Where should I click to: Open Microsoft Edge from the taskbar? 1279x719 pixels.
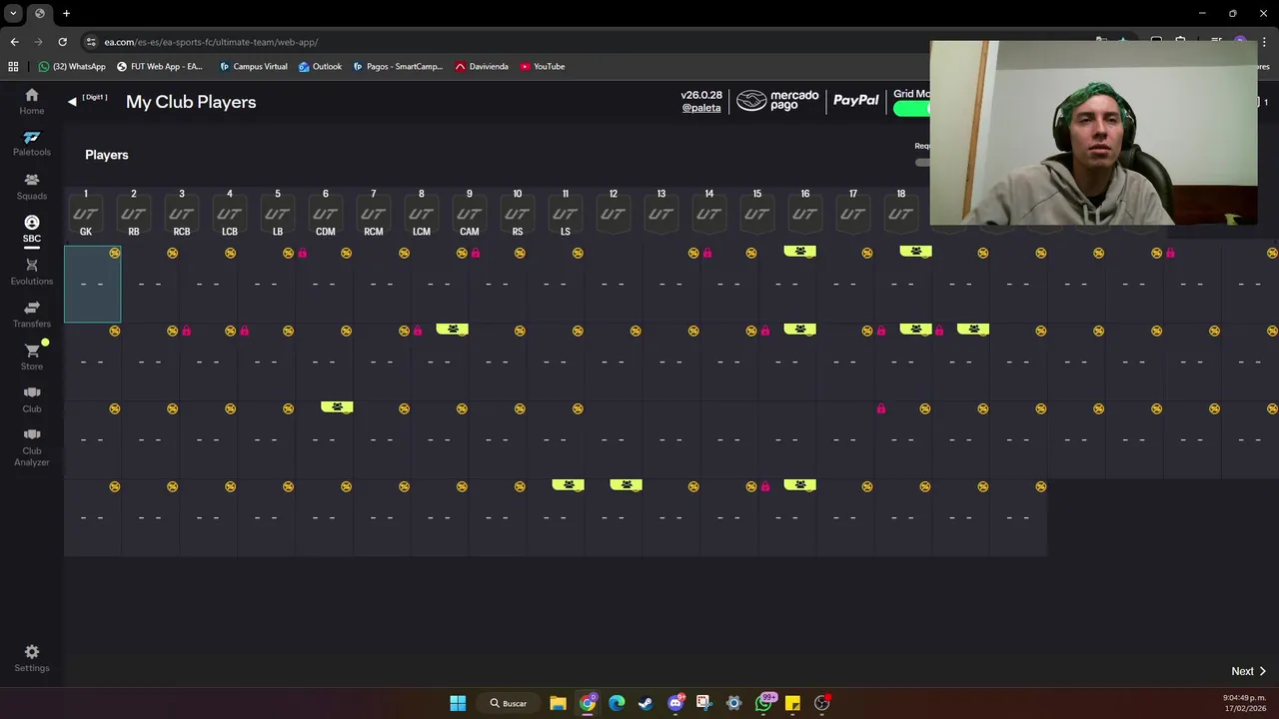[x=617, y=703]
